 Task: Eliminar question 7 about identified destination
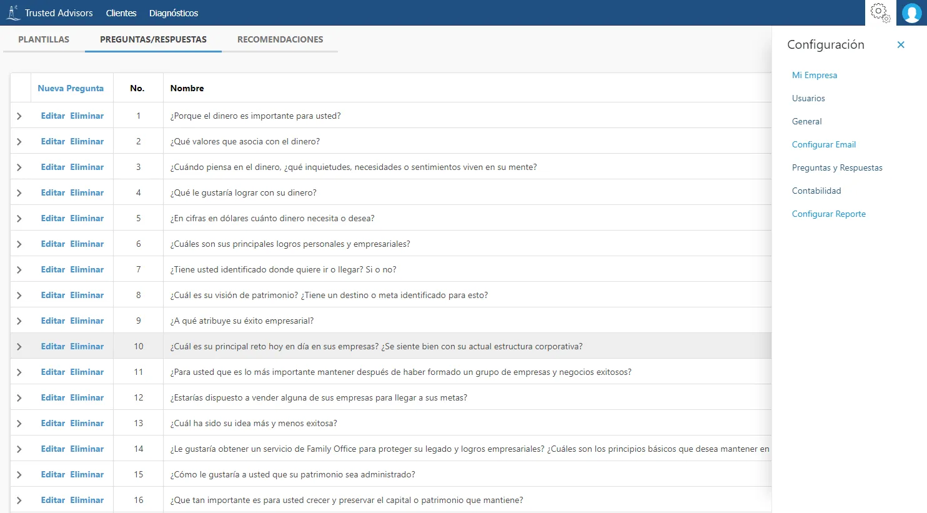click(87, 269)
